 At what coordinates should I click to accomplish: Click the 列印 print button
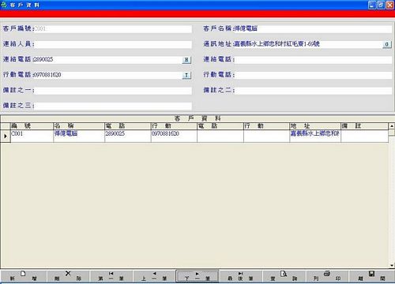pos(327,276)
